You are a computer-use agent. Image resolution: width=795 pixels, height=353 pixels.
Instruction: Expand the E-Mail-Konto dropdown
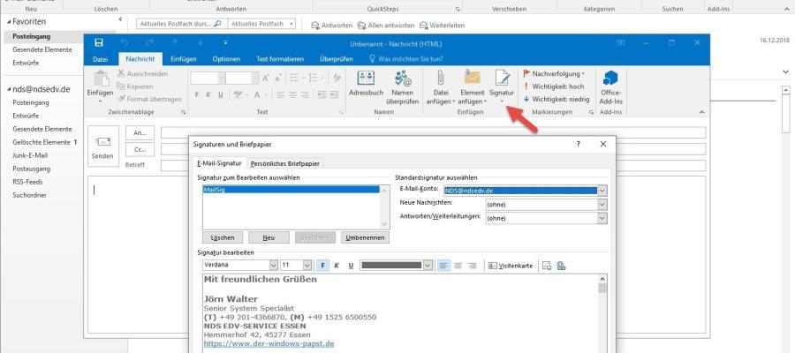[602, 190]
